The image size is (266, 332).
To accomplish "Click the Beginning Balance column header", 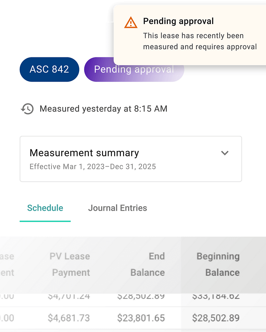I will (x=218, y=264).
